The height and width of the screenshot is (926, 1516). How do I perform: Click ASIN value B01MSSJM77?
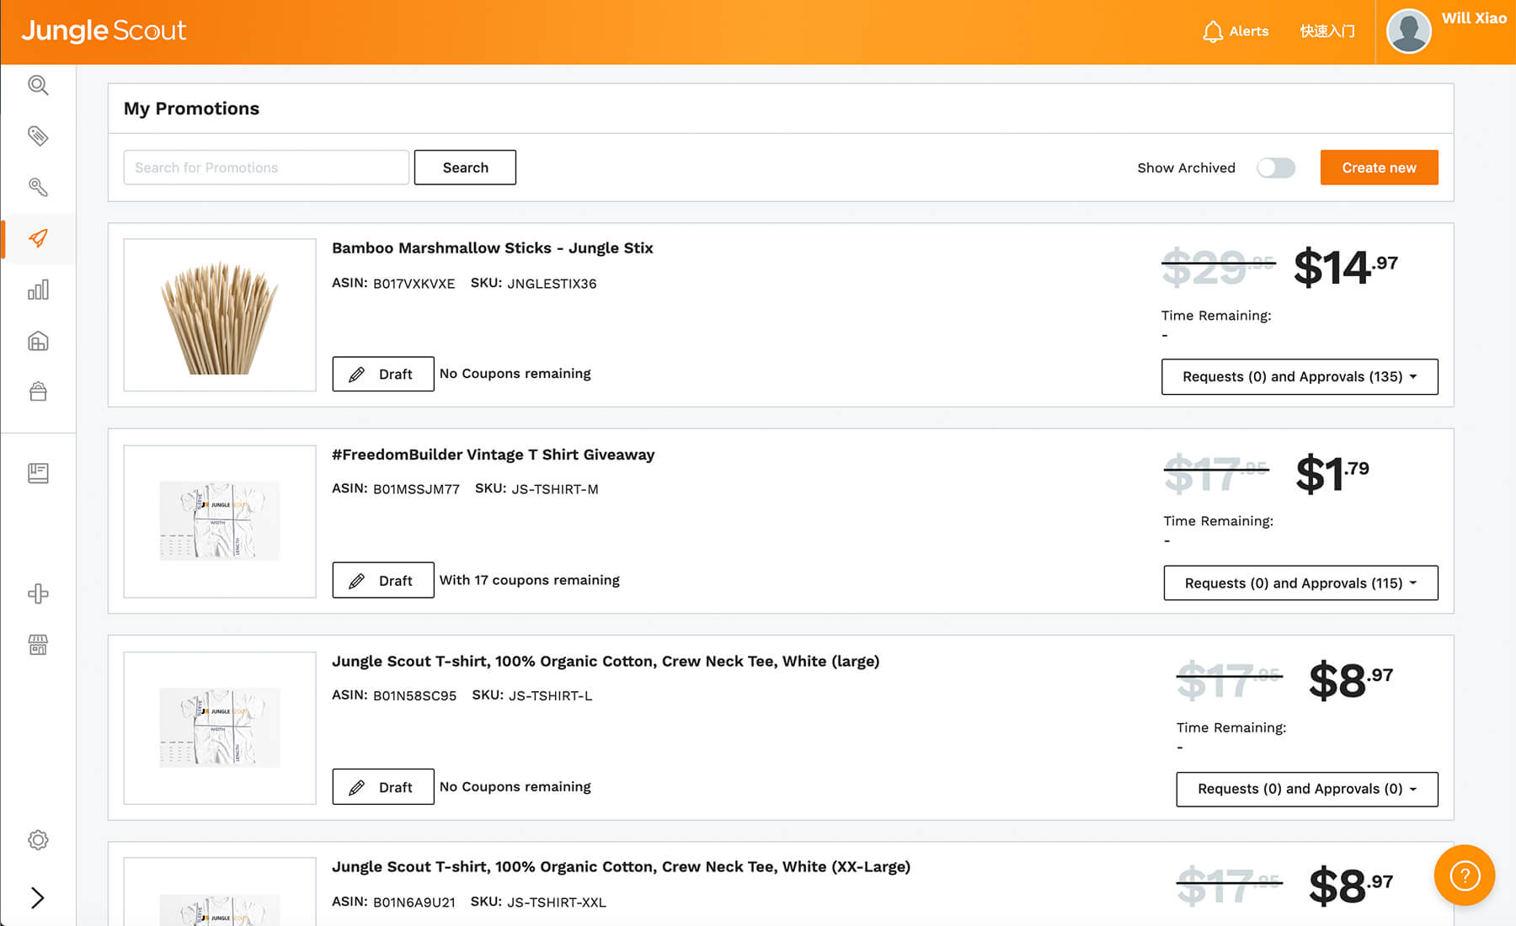click(x=417, y=489)
